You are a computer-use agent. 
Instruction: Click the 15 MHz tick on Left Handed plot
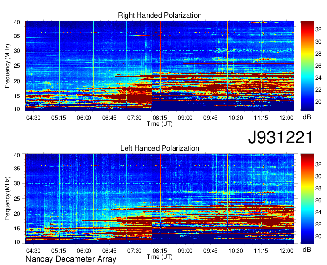[x=17, y=229]
